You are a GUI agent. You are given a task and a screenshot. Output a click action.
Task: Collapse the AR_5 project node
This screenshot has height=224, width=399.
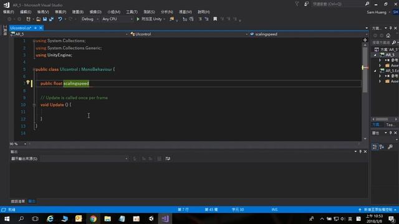375,55
